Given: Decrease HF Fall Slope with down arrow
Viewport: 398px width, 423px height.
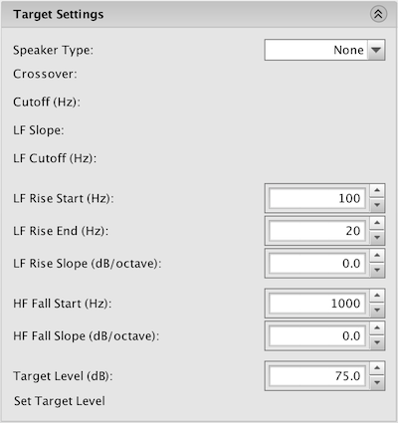Looking at the screenshot, I should click(x=377, y=342).
